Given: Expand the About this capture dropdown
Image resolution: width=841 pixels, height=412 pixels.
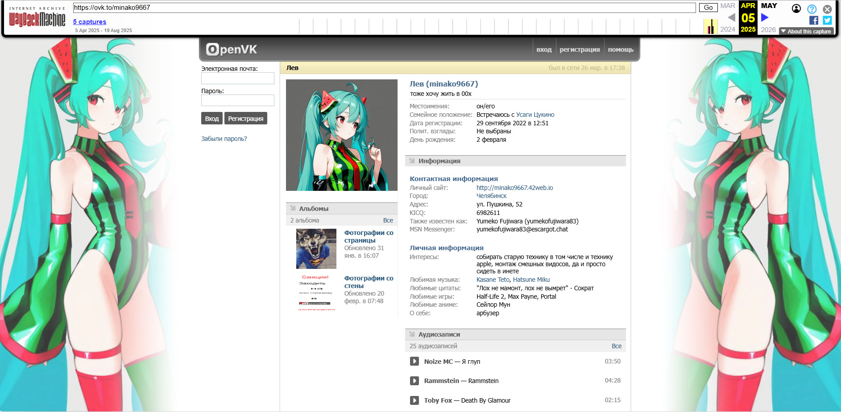Looking at the screenshot, I should point(806,32).
